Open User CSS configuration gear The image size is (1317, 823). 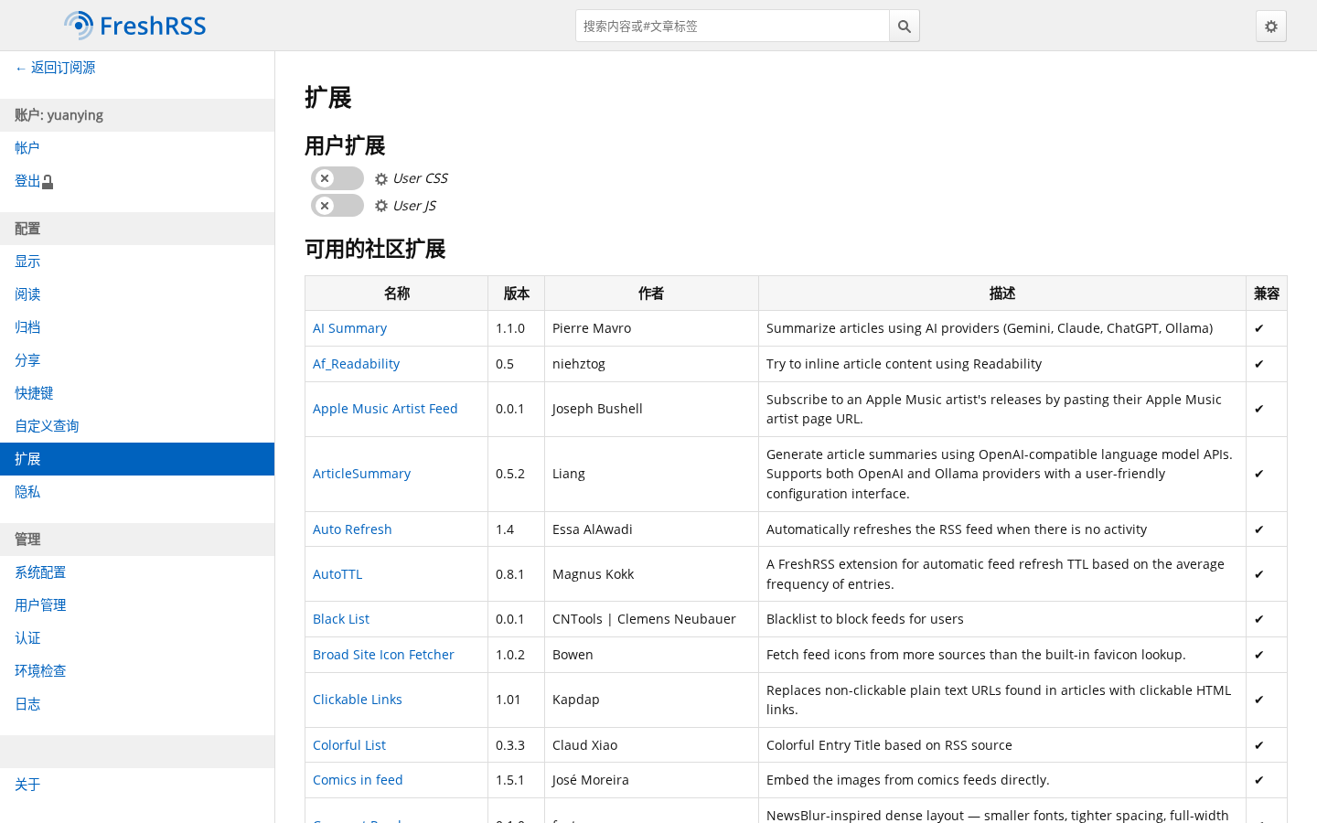point(381,179)
